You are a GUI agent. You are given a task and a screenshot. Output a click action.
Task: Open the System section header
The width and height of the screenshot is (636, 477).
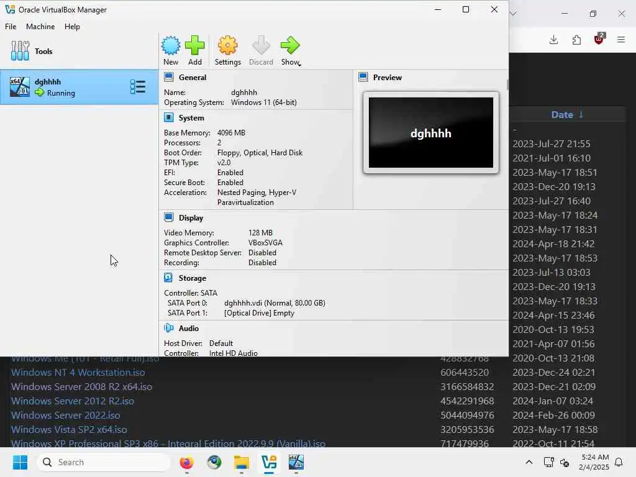[x=191, y=118]
